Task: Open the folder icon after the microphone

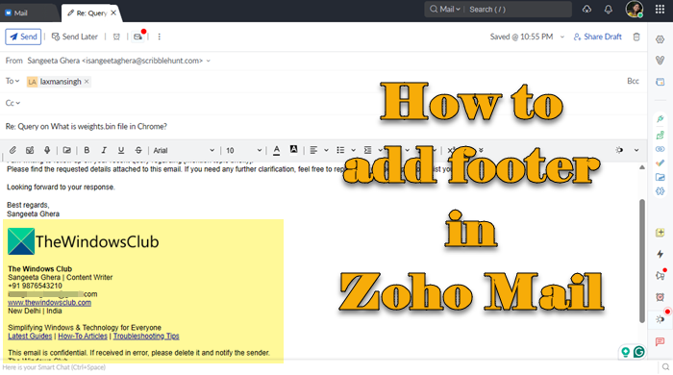Action: 66,150
